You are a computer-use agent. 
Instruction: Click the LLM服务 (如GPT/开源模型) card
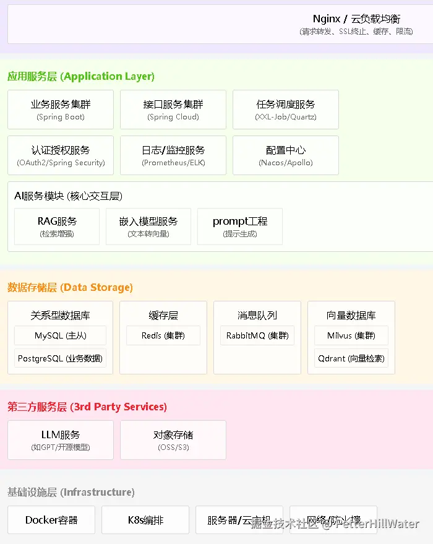pyautogui.click(x=61, y=440)
